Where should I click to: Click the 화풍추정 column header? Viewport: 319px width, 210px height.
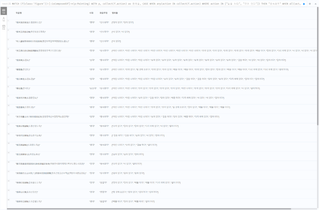tap(103, 13)
